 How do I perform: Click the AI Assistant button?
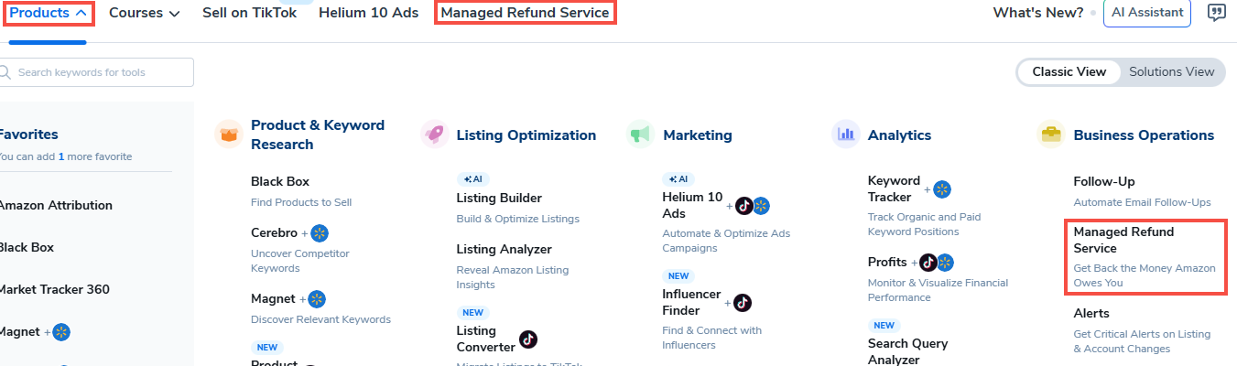coord(1147,13)
